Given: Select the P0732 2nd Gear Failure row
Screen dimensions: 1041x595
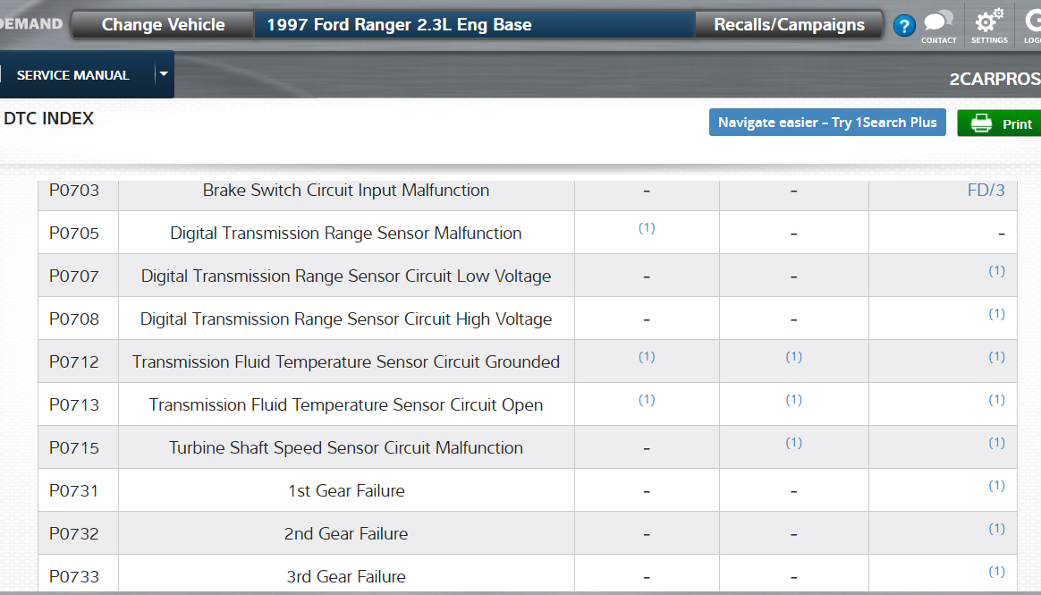Looking at the screenshot, I should [x=346, y=534].
